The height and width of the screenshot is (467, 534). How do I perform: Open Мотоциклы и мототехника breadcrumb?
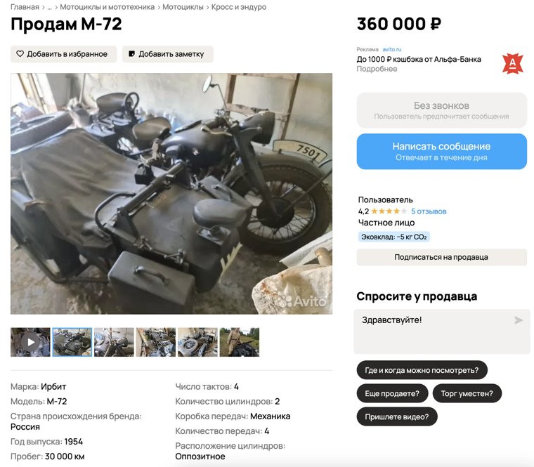[x=108, y=7]
